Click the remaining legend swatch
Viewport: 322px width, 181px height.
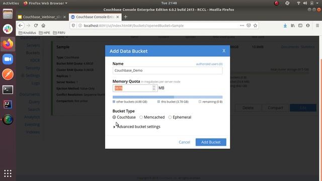tap(200, 102)
